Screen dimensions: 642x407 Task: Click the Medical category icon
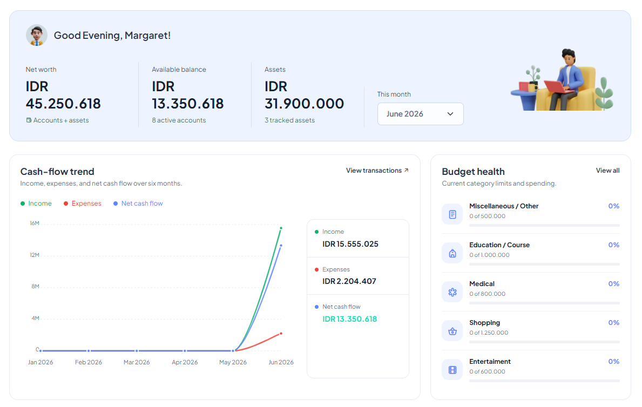pos(452,292)
